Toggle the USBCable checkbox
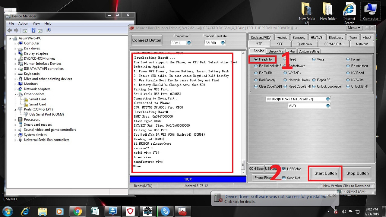Viewport: 386px width, 217px height. [x=284, y=169]
